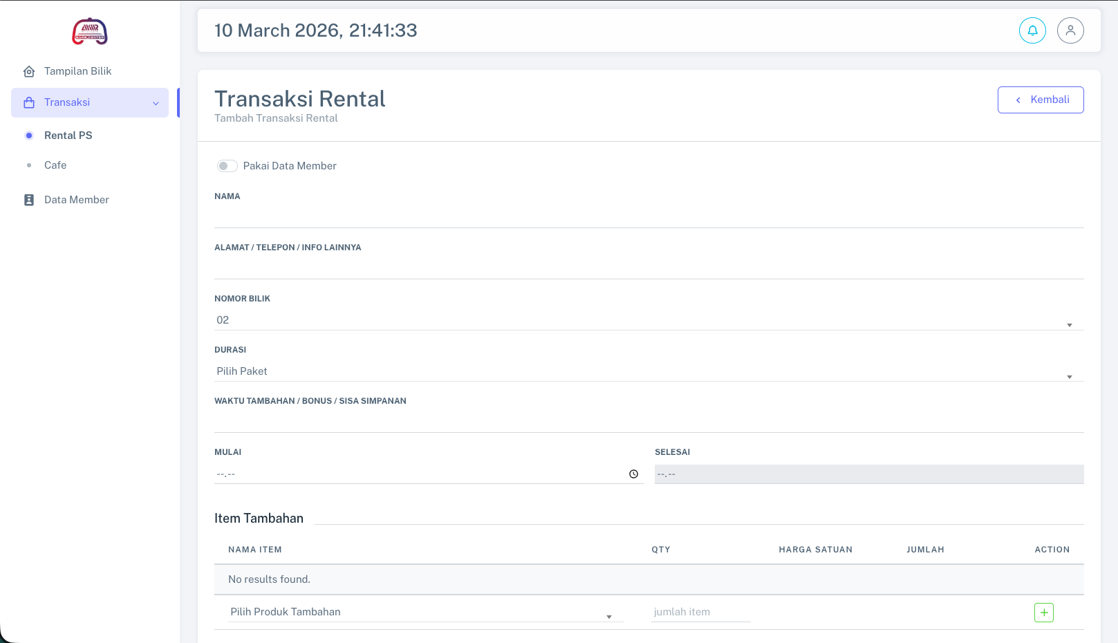The image size is (1118, 643).
Task: Open the Data Member menu item
Action: [76, 199]
